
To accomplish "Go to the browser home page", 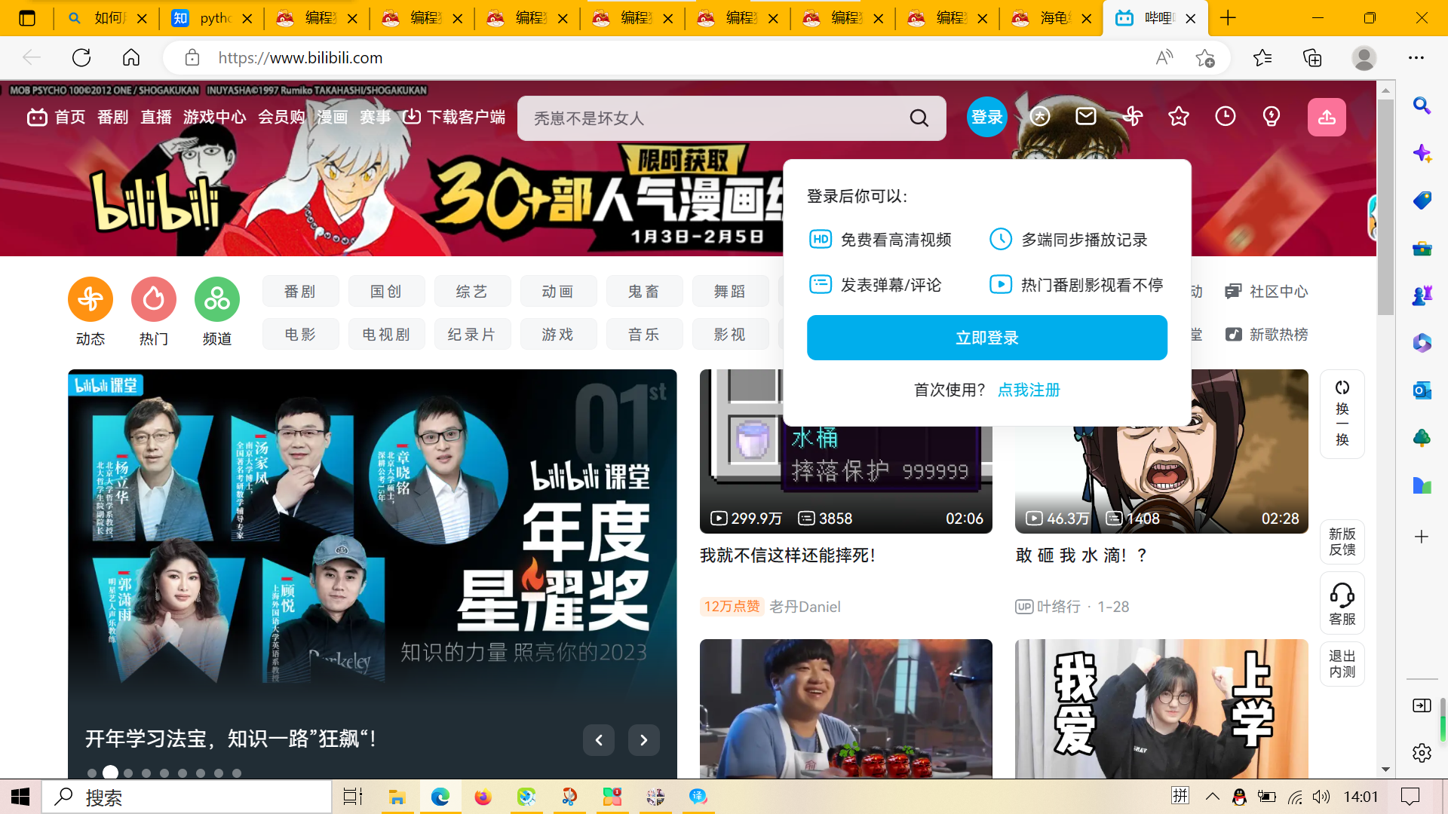I will pyautogui.click(x=131, y=57).
